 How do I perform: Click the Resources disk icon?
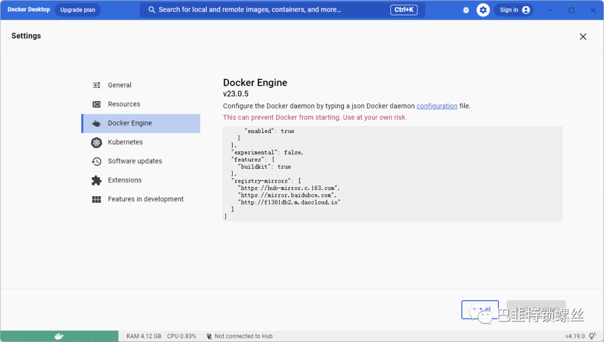click(x=97, y=104)
